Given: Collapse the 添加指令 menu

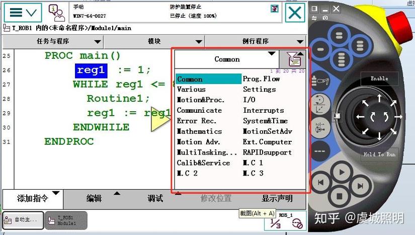Looking at the screenshot, I should coord(33,198).
